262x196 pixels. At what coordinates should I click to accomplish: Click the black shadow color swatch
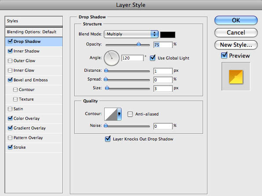(168, 35)
